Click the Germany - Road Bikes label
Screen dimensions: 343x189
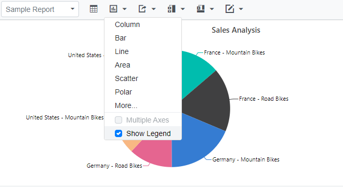tap(114, 166)
